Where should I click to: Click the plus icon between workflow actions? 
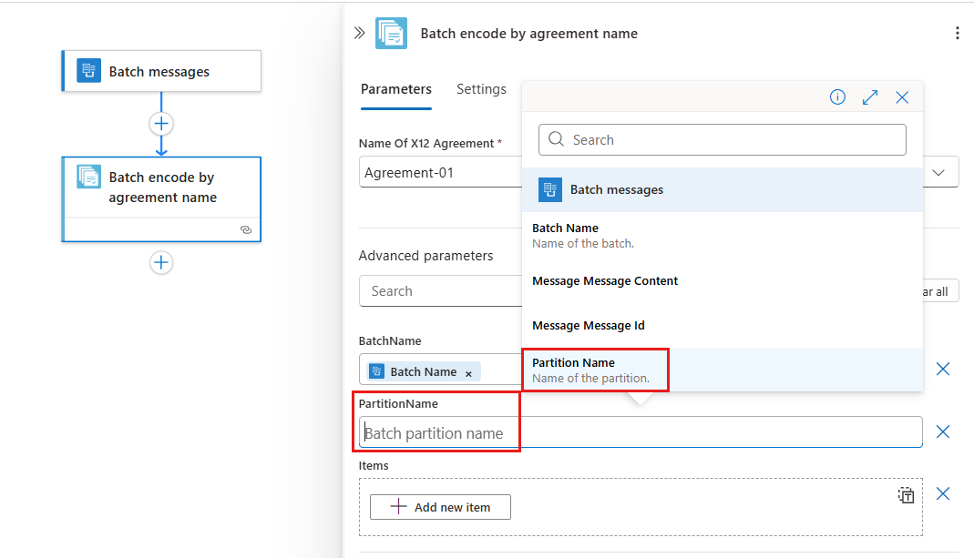click(161, 124)
